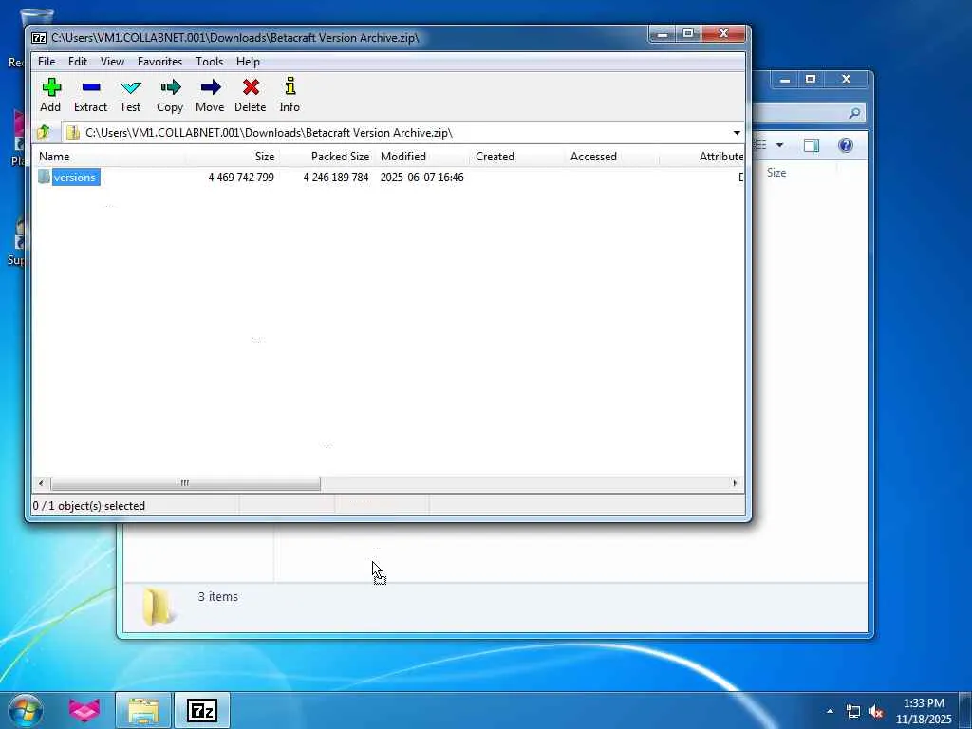
Task: Open the Edit menu
Action: click(78, 62)
